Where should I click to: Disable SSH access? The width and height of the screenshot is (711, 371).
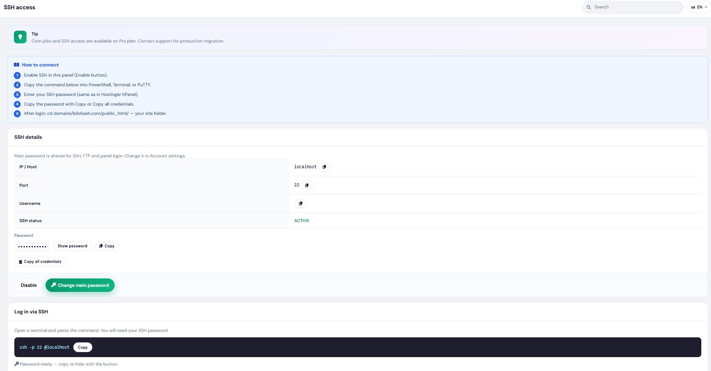[29, 285]
